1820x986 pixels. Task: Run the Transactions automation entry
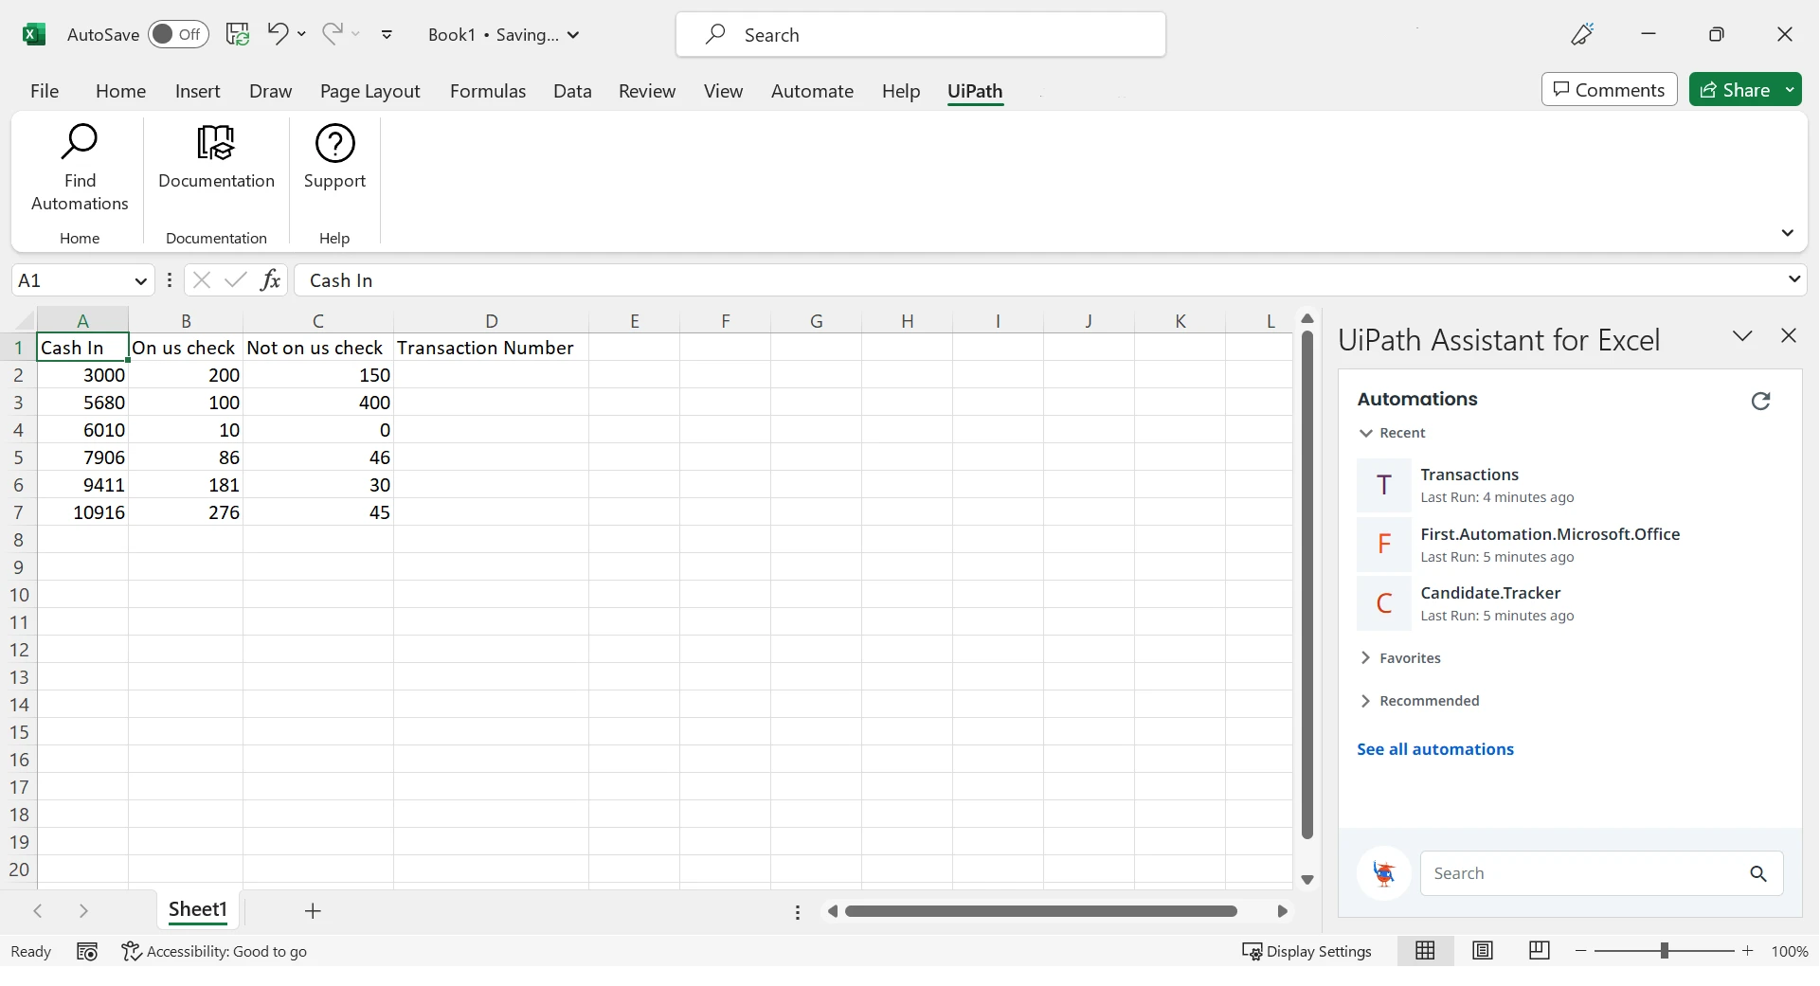[x=1568, y=486]
